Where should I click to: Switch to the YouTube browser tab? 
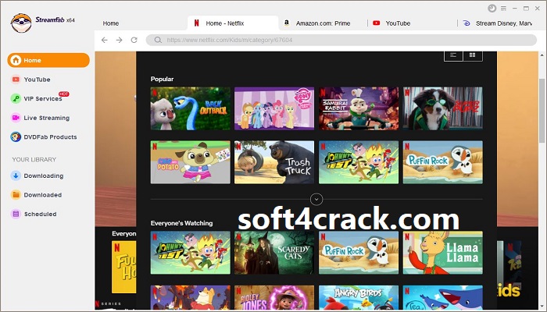click(x=398, y=23)
